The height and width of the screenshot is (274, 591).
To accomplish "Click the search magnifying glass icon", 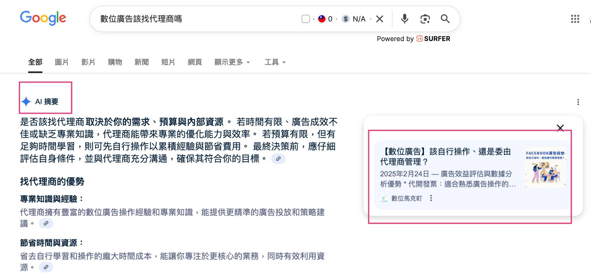I will [445, 19].
